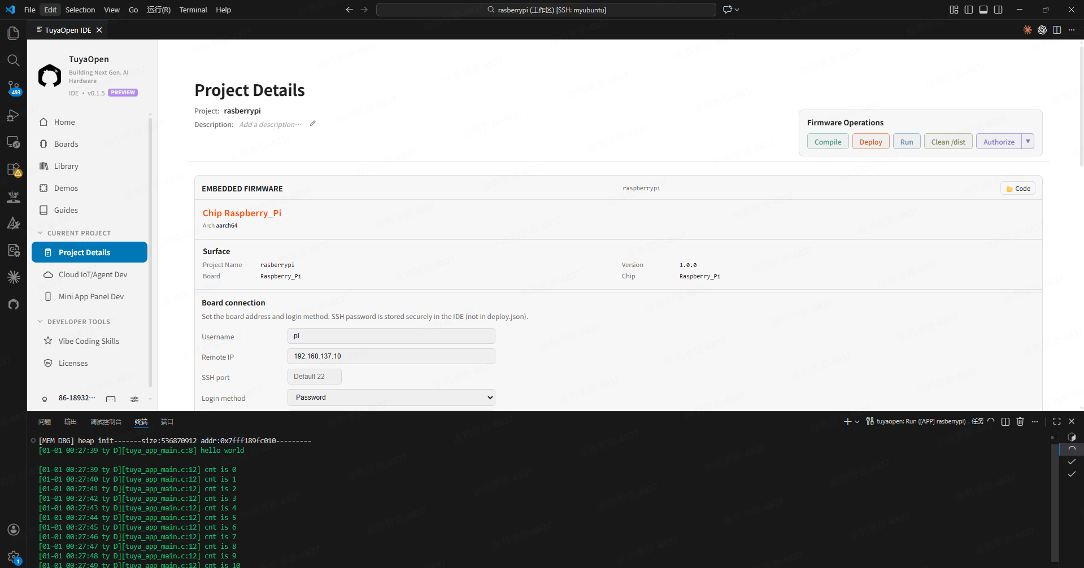Open the Login method Password dropdown
Viewport: 1084px width, 568px height.
click(391, 397)
